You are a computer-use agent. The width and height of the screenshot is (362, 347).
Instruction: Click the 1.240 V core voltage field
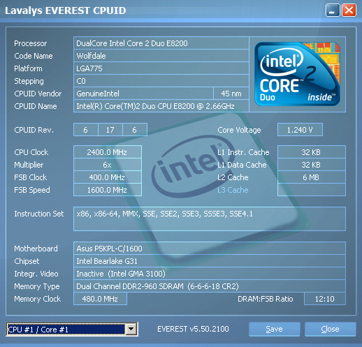pos(300,130)
